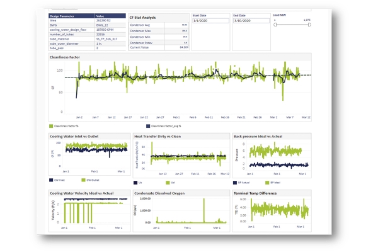The image size is (378, 252).
Task: Click the Area parameter row
Action: pos(88,21)
